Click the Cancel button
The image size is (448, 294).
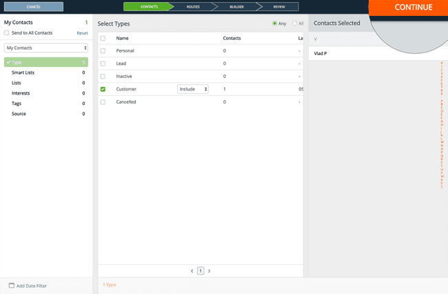[34, 7]
